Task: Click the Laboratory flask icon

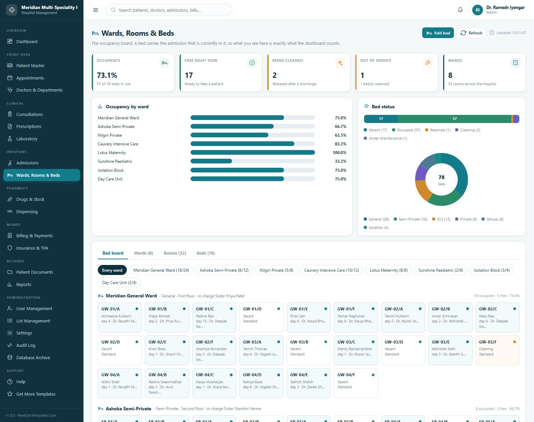Action: click(10, 139)
